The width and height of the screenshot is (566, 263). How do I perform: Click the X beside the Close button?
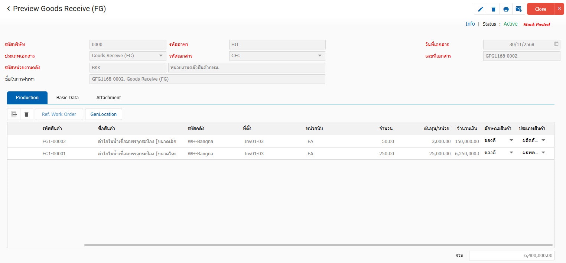pyautogui.click(x=559, y=9)
